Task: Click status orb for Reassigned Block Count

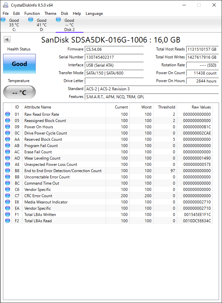Action: click(8, 120)
